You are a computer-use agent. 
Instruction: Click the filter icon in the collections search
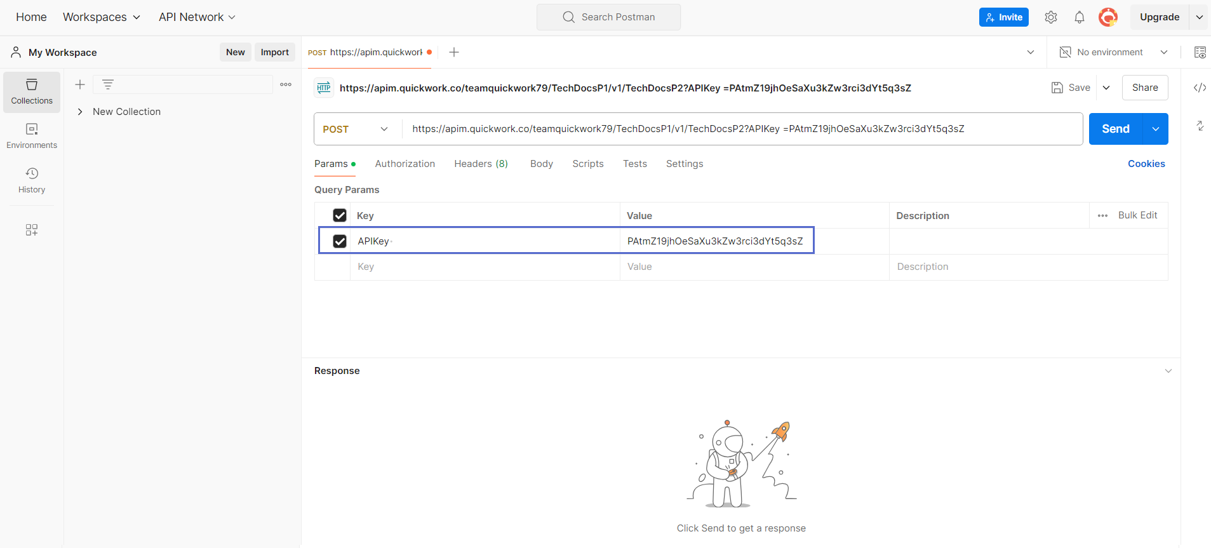click(x=108, y=84)
